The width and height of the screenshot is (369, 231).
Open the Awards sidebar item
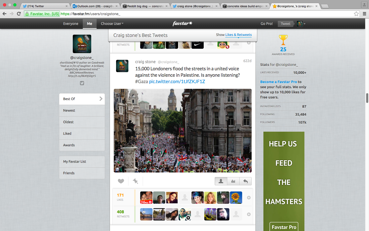point(82,145)
